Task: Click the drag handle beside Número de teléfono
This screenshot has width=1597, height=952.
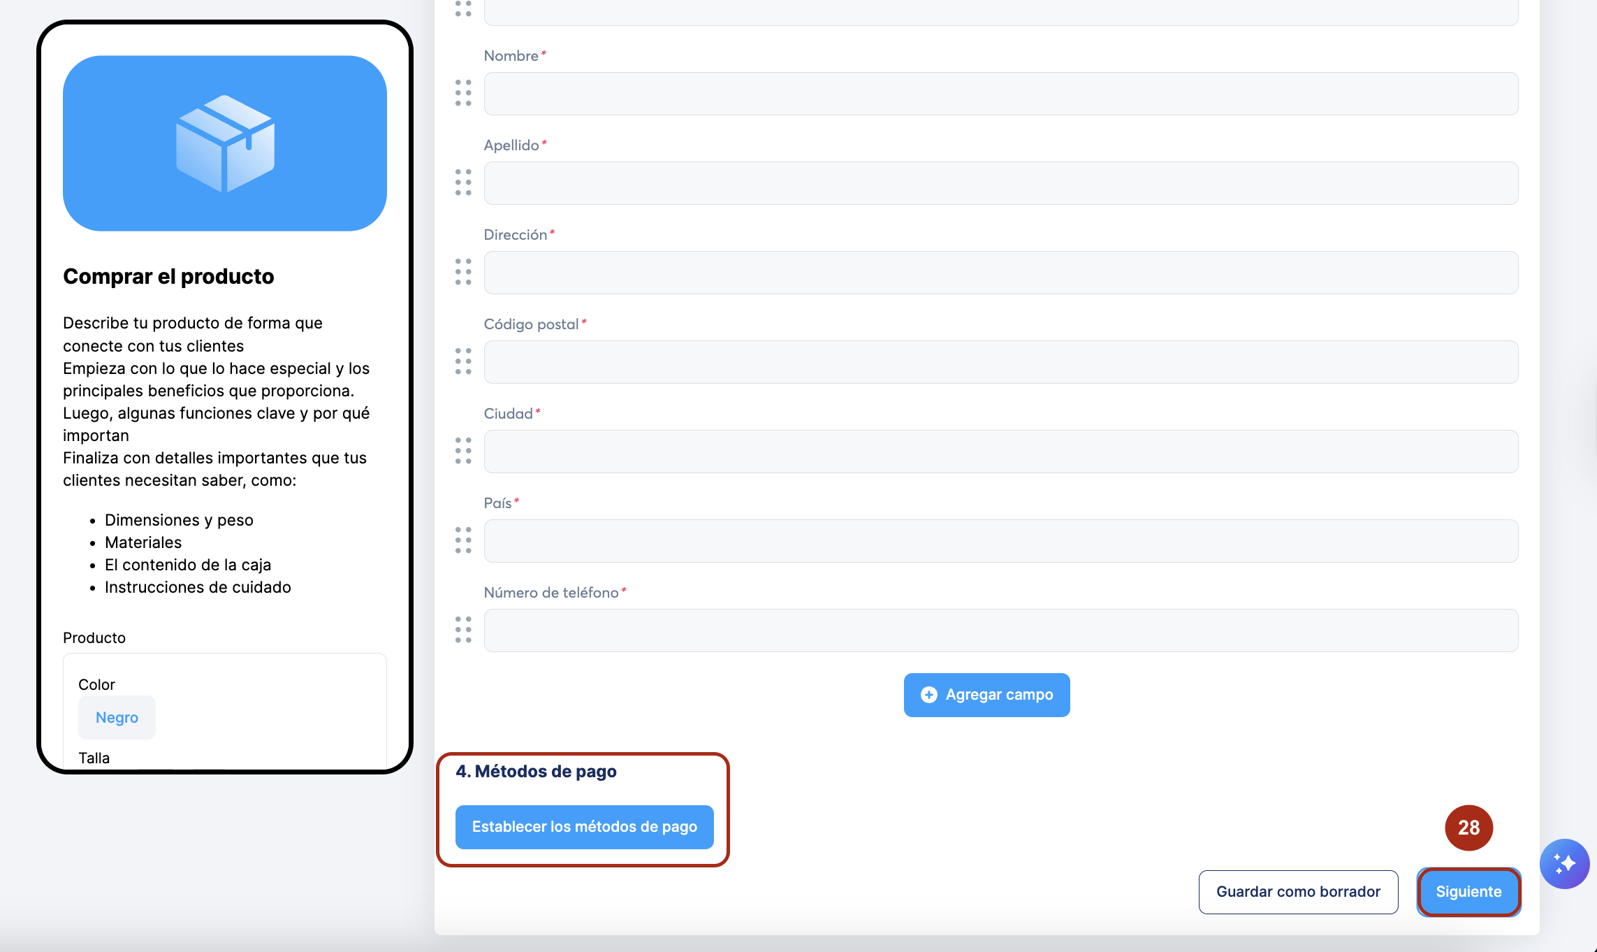Action: pos(463,630)
